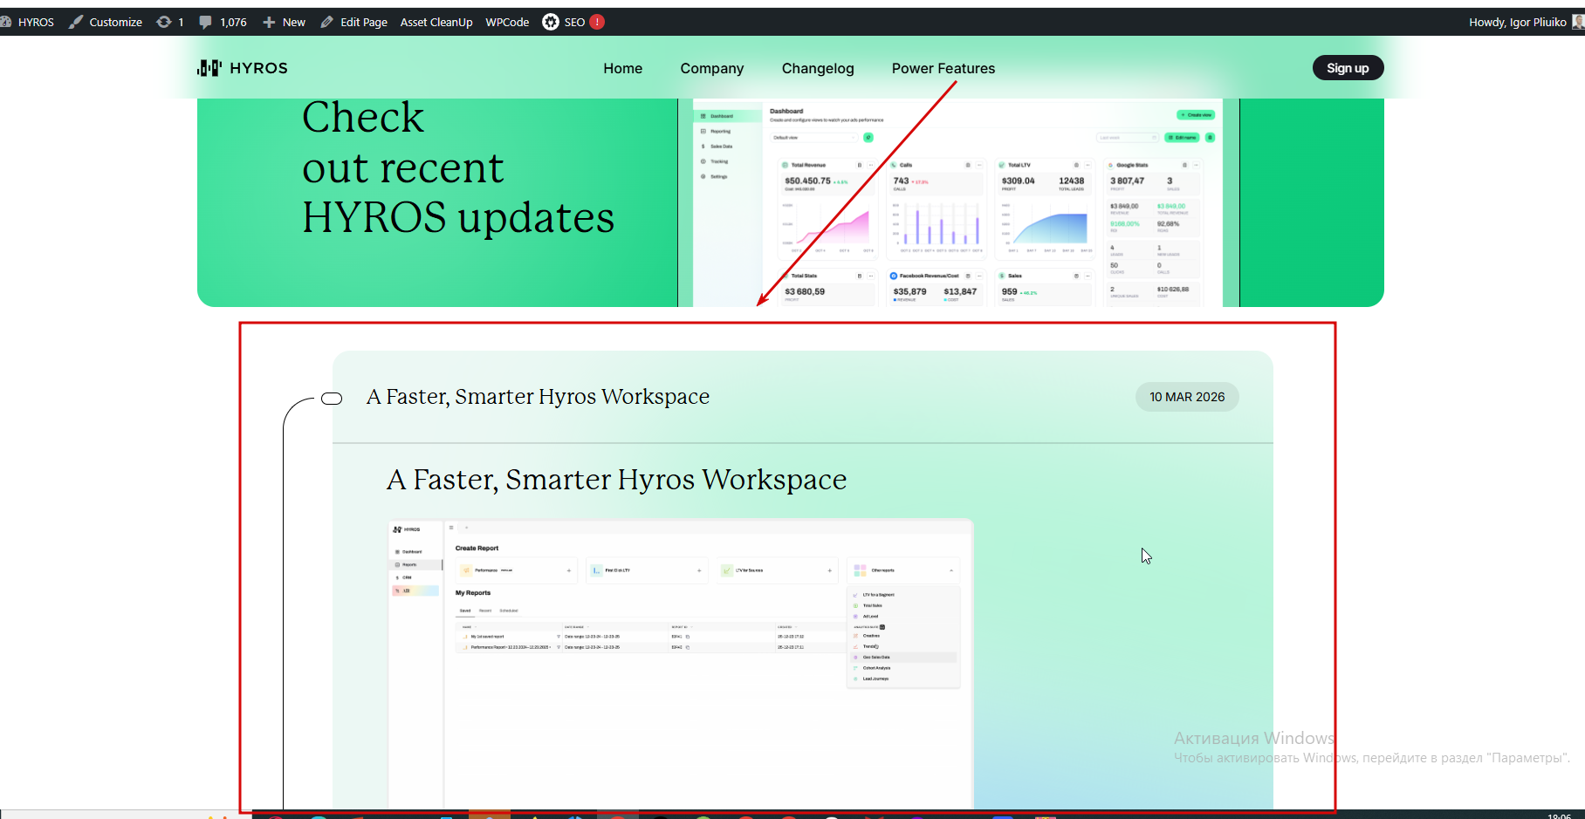
Task: Open the Asset CleanUp admin menu
Action: [436, 22]
